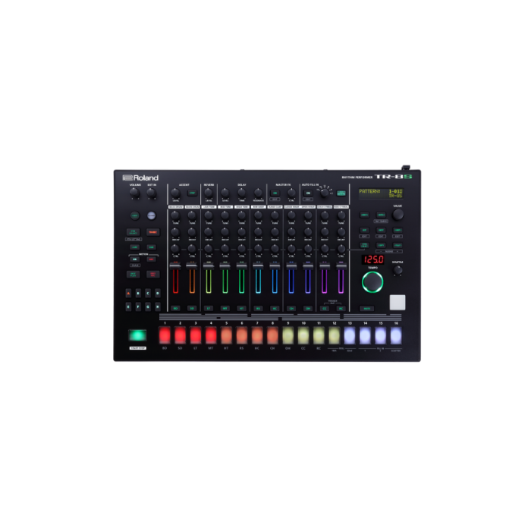Viewport: 531px width, 531px height.
Task: Select variation D button
Action: click(x=158, y=294)
